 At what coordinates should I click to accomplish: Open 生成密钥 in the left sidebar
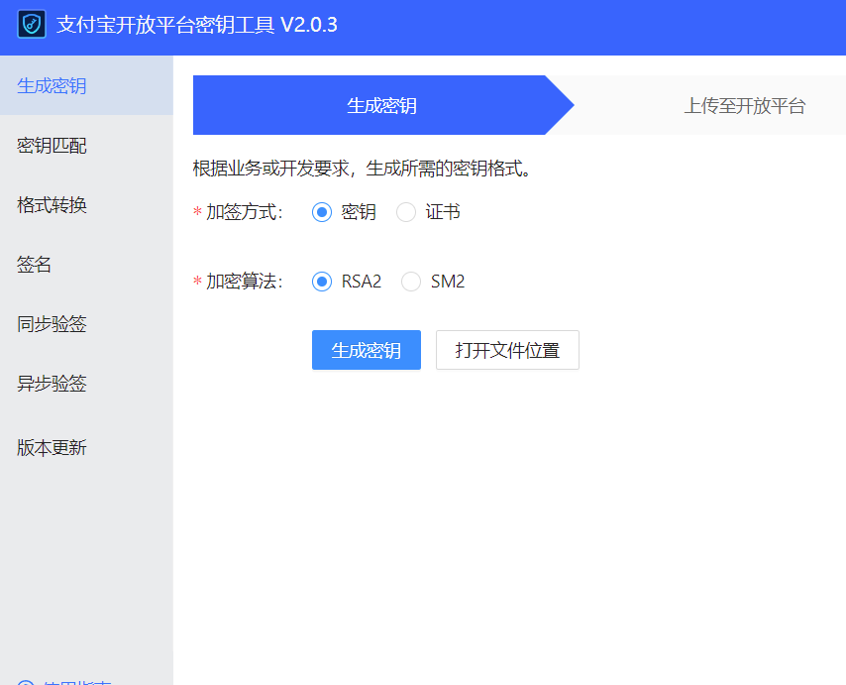[86, 85]
